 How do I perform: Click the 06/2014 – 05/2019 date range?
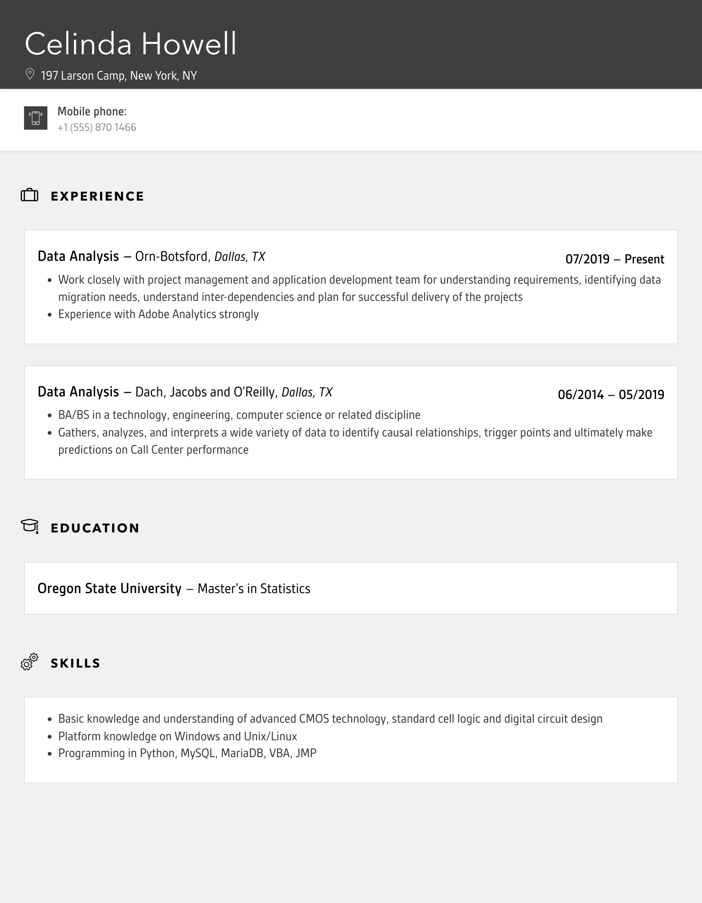tap(611, 395)
